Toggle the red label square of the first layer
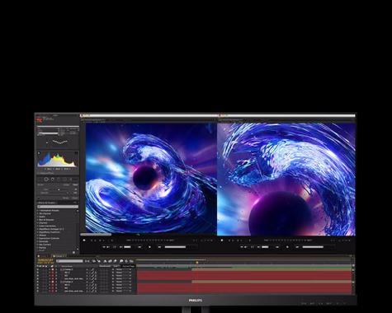The width and height of the screenshot is (392, 313). [x=53, y=269]
